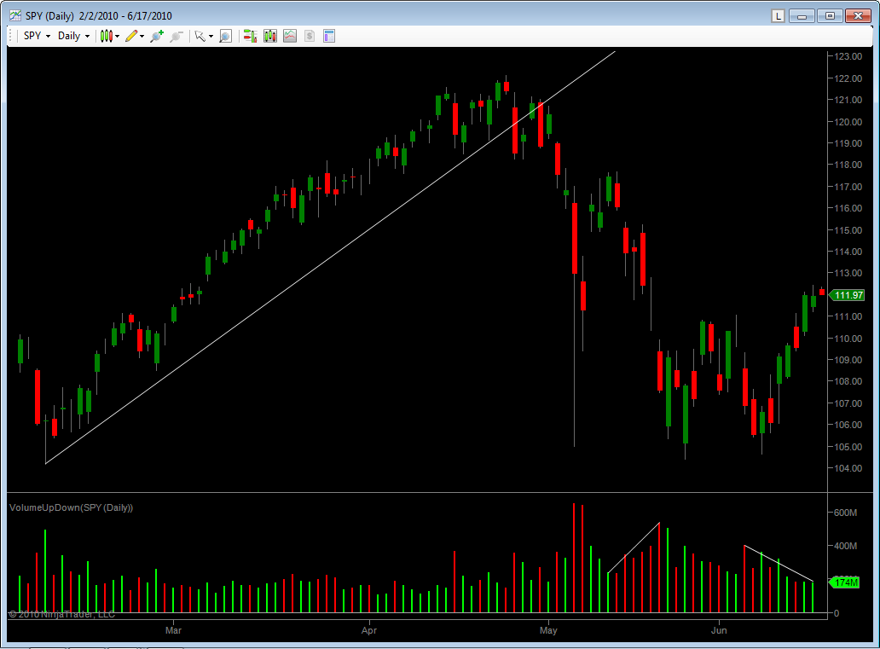Maximize the SPY chart window
Image resolution: width=880 pixels, height=649 pixels.
pos(830,15)
